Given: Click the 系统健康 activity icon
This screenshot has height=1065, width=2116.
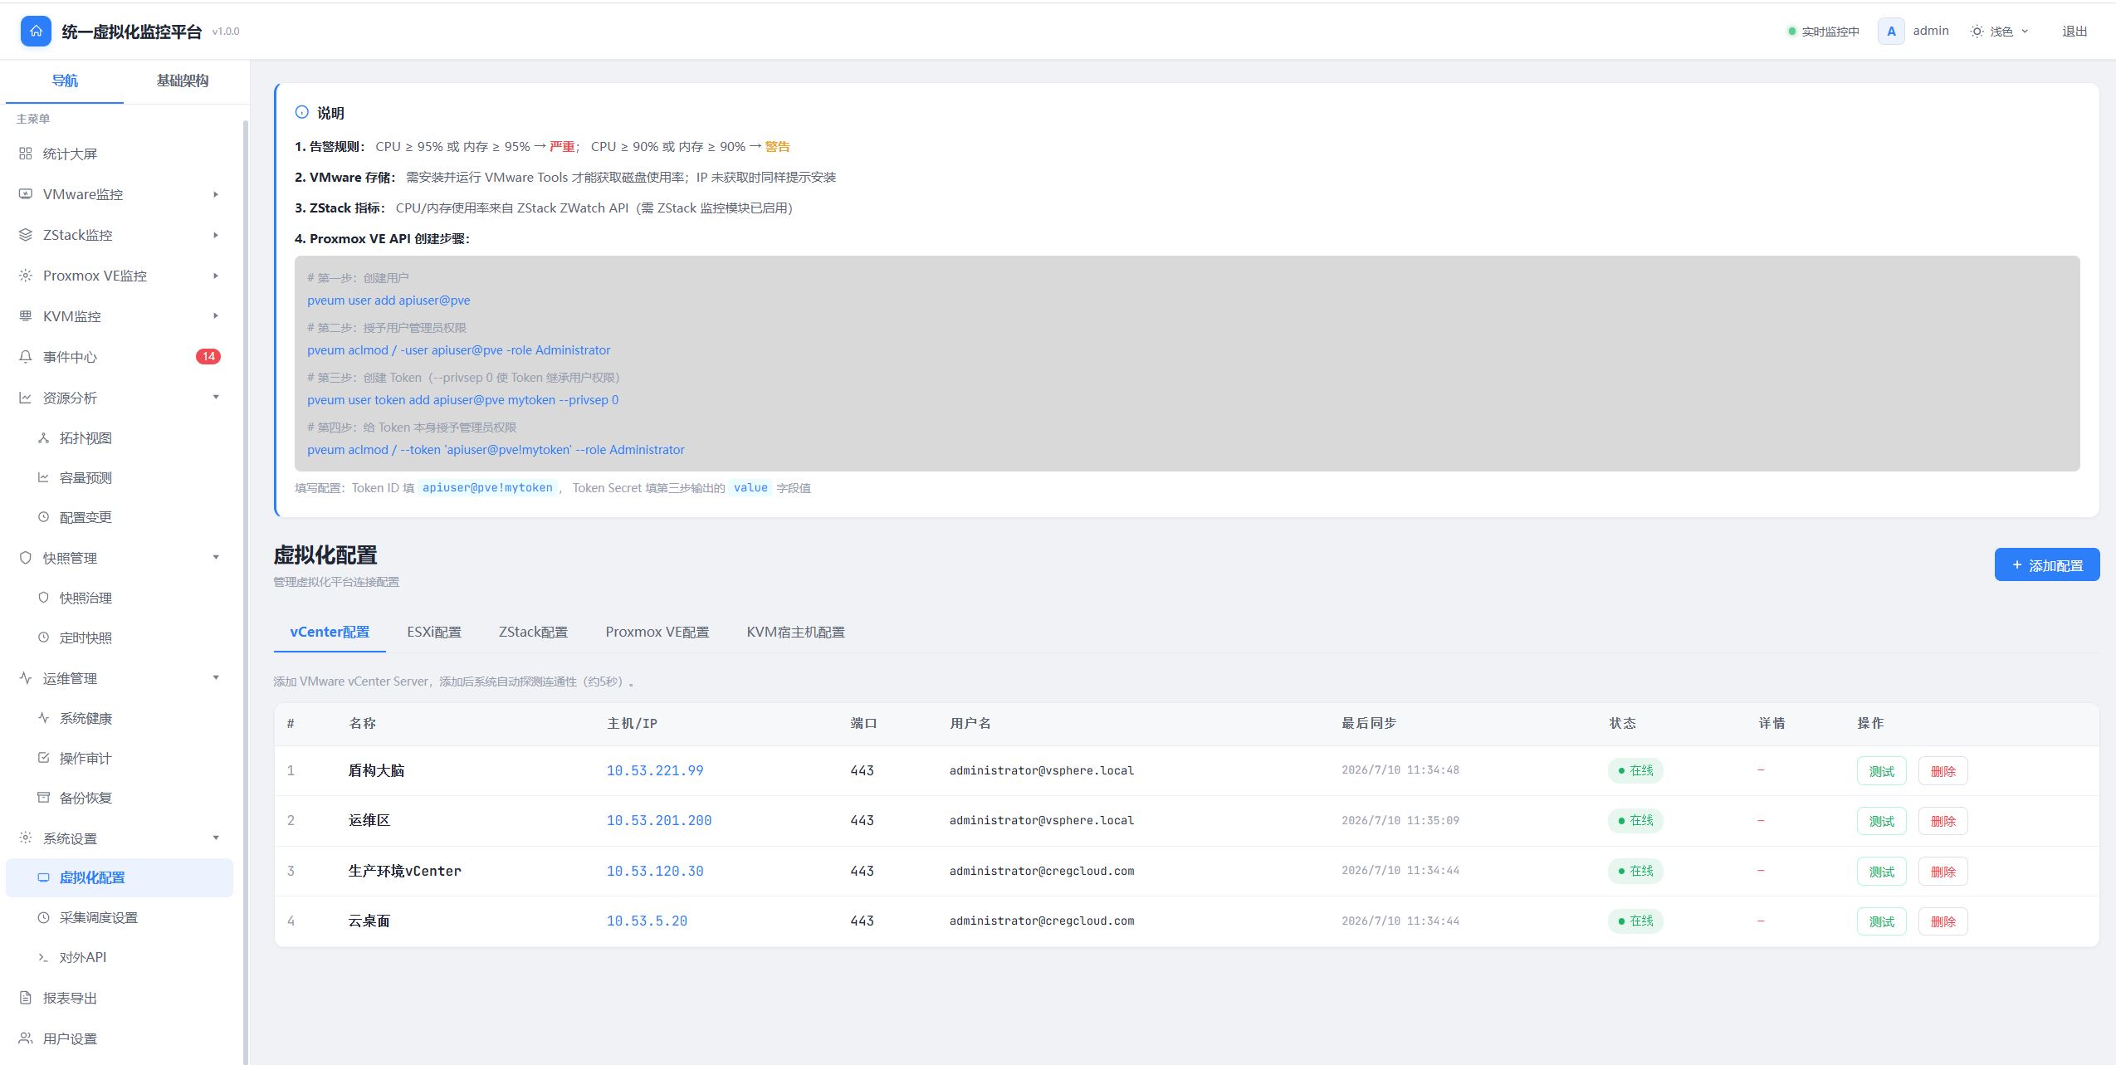Looking at the screenshot, I should coord(43,718).
